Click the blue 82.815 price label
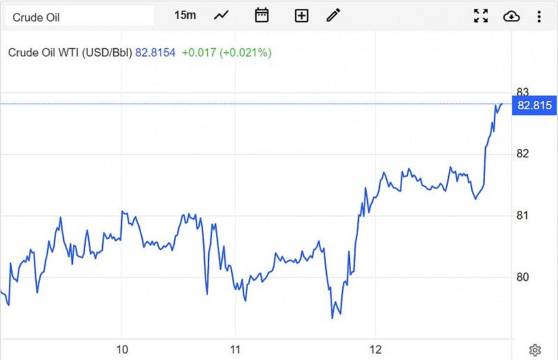 coord(535,106)
